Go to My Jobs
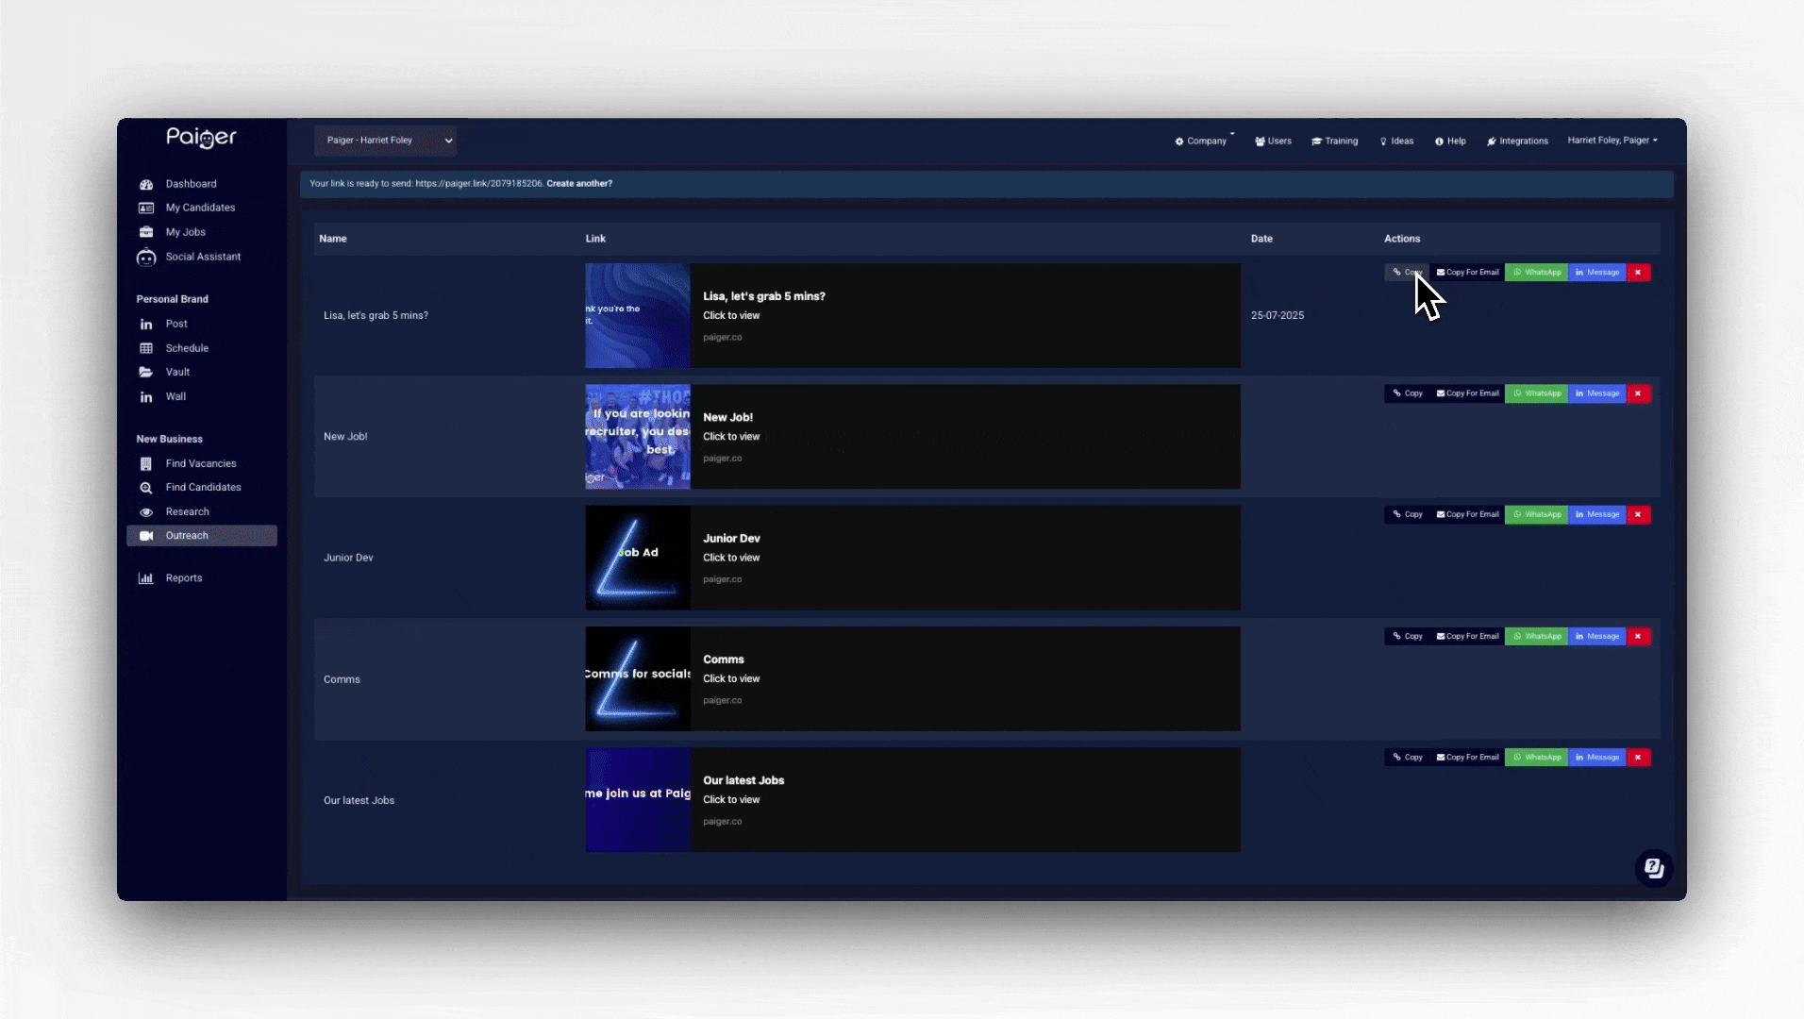Viewport: 1804px width, 1019px height. coord(185,232)
